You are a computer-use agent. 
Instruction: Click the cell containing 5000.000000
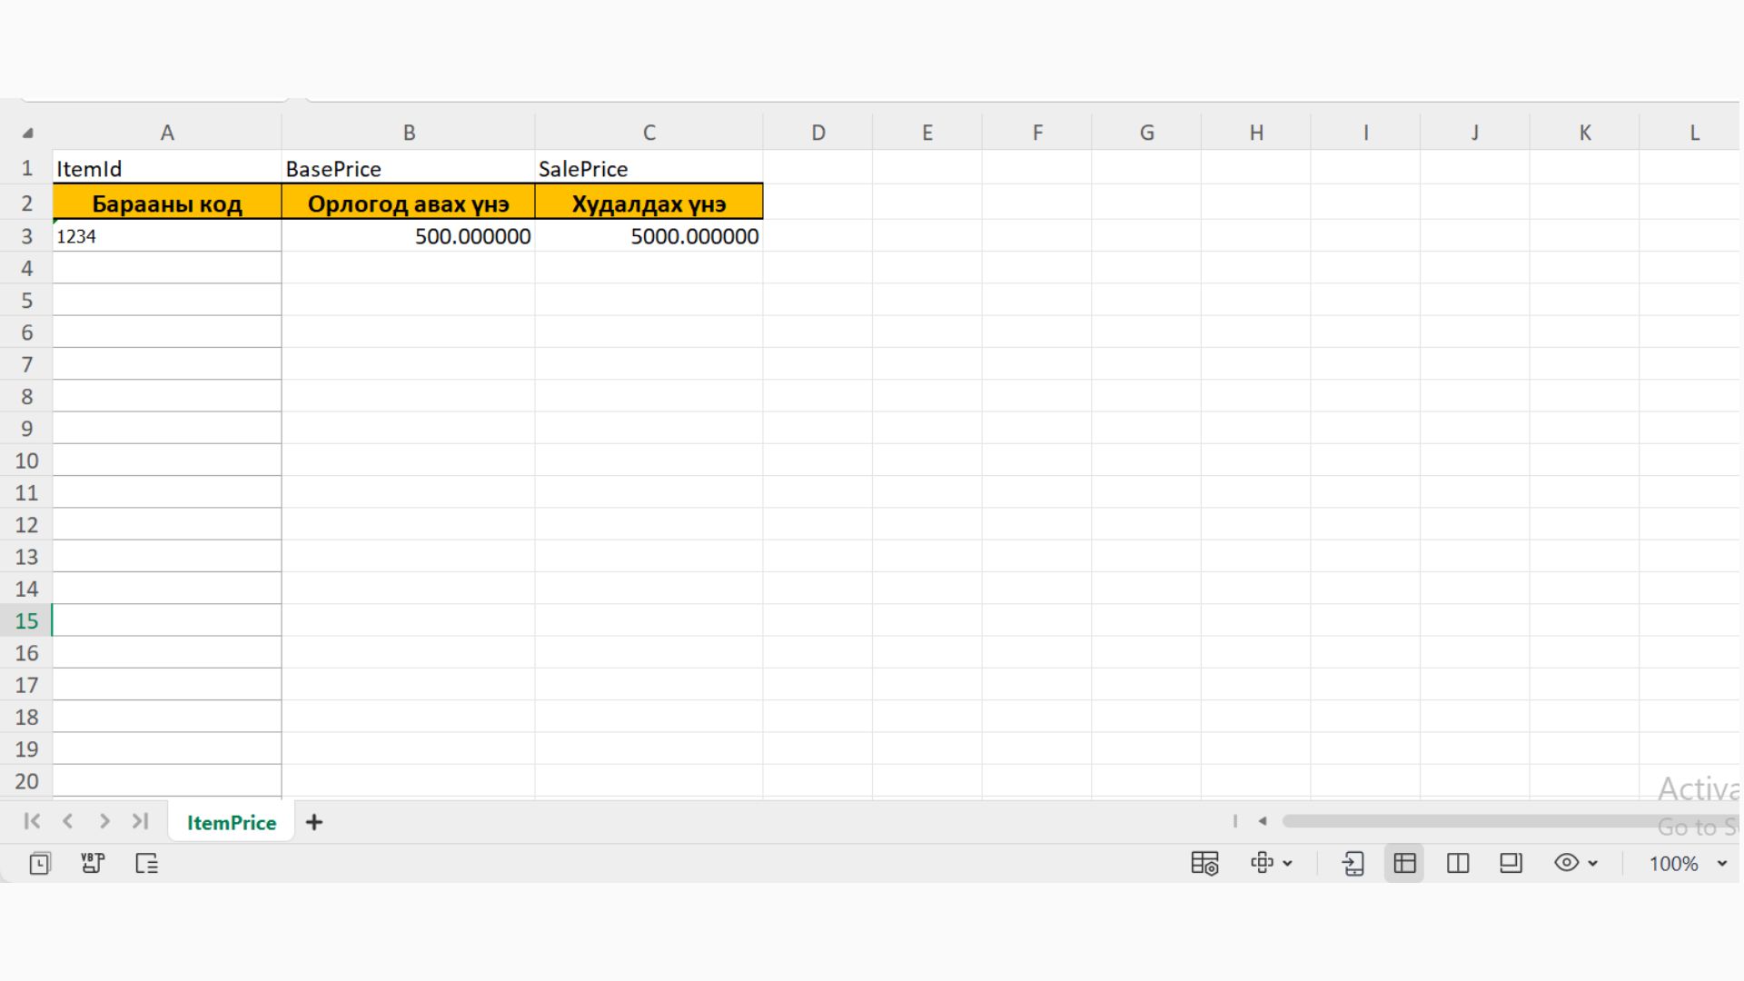(649, 236)
